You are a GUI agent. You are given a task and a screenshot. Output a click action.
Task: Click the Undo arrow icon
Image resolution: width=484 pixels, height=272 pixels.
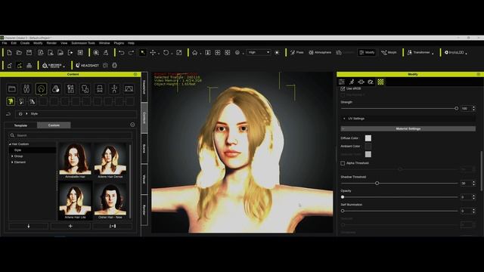click(121, 52)
